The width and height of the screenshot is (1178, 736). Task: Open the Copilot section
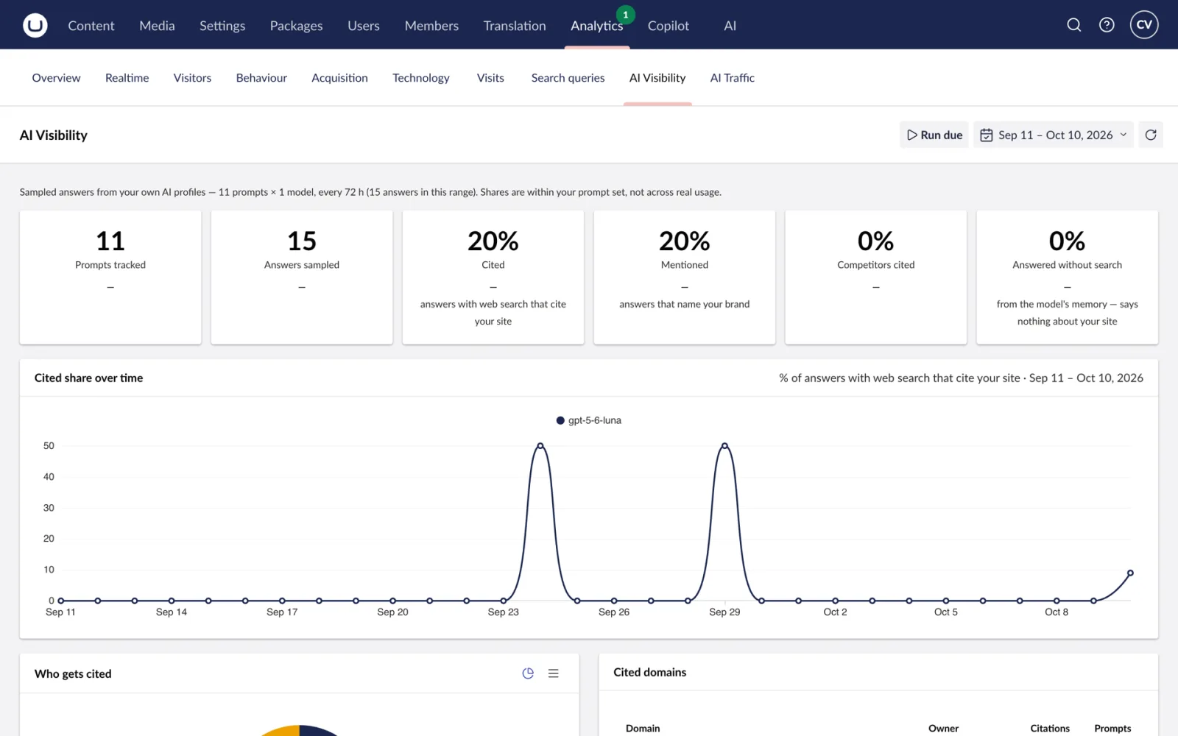669,26
